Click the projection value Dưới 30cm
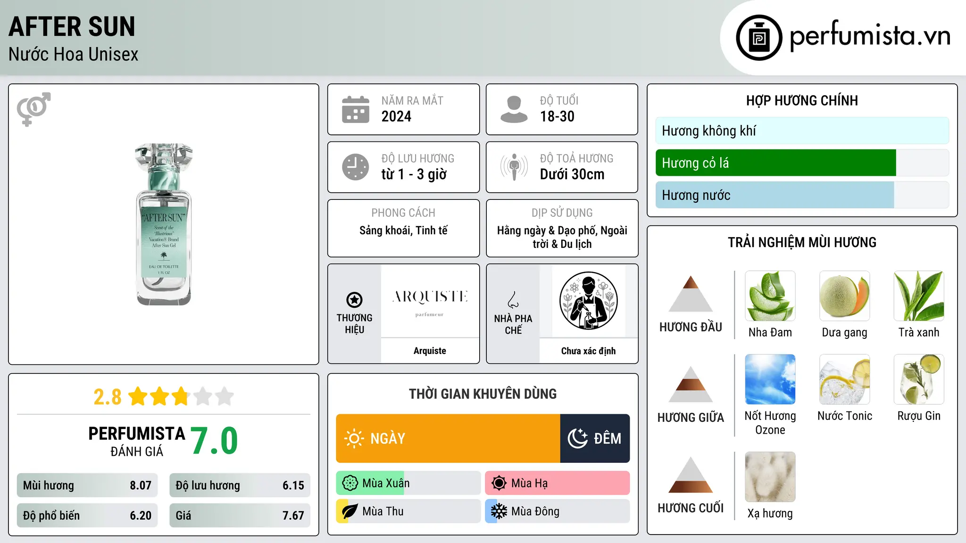Image resolution: width=966 pixels, height=543 pixels. (572, 174)
